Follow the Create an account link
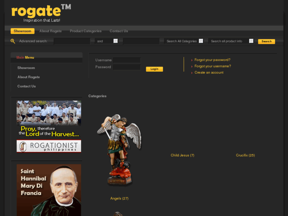This screenshot has width=288, height=216. click(209, 73)
